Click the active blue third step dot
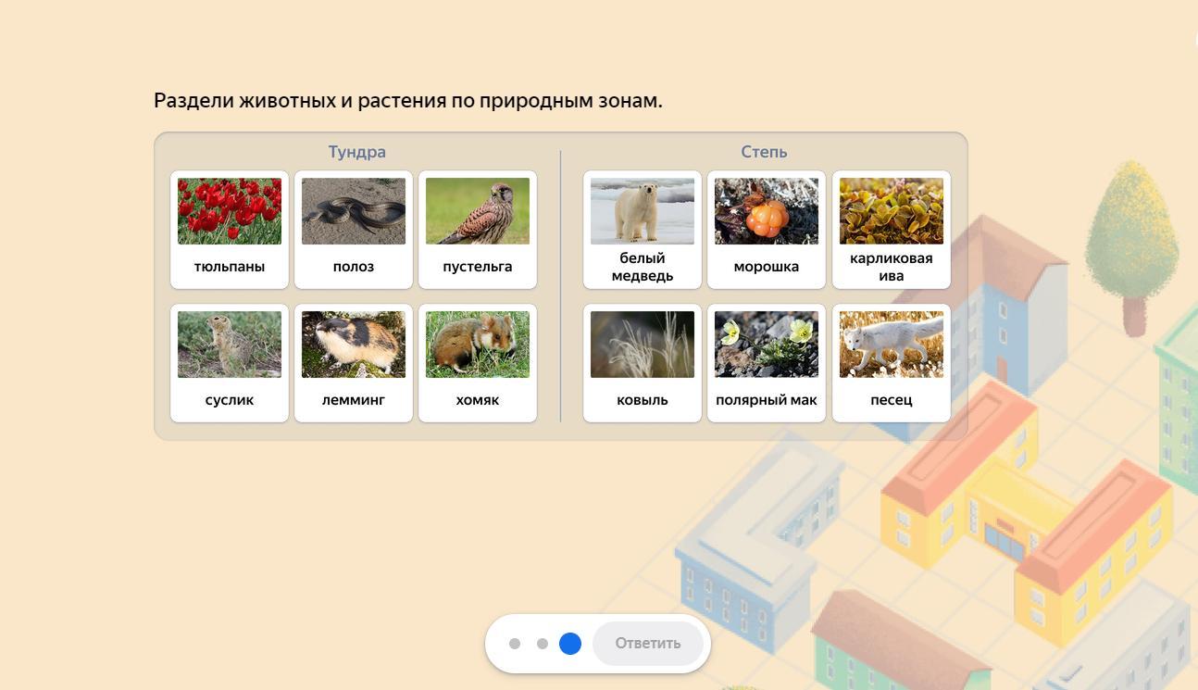 [x=570, y=644]
